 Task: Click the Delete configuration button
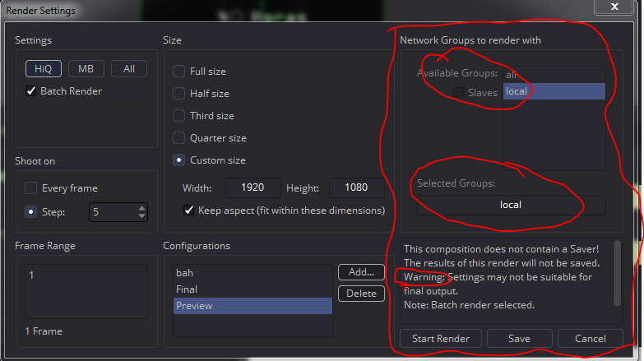[361, 294]
